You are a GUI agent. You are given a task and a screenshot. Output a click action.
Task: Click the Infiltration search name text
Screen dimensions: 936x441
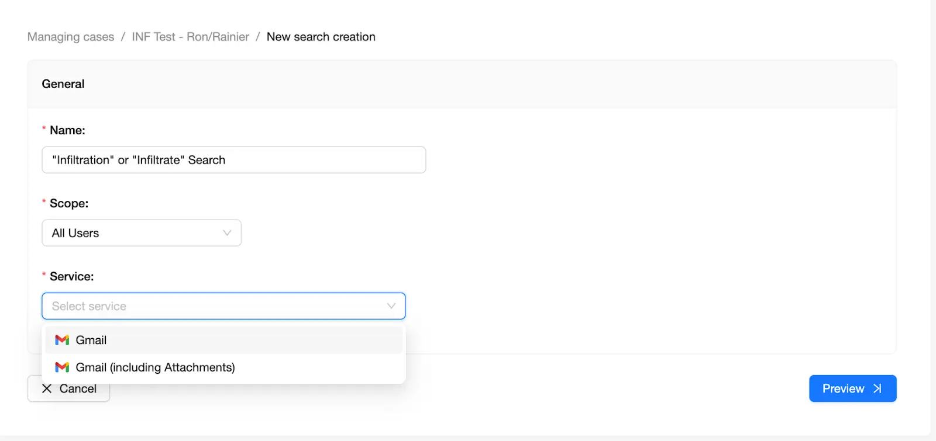tap(138, 159)
